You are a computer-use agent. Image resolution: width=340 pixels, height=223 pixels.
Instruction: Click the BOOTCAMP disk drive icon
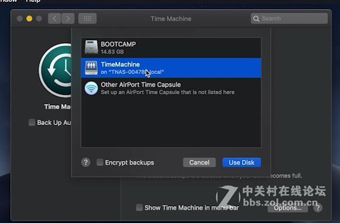click(91, 47)
